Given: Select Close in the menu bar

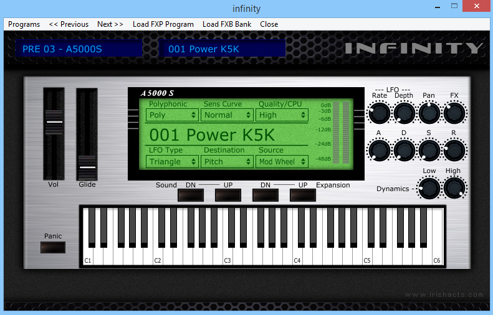Looking at the screenshot, I should coord(269,24).
